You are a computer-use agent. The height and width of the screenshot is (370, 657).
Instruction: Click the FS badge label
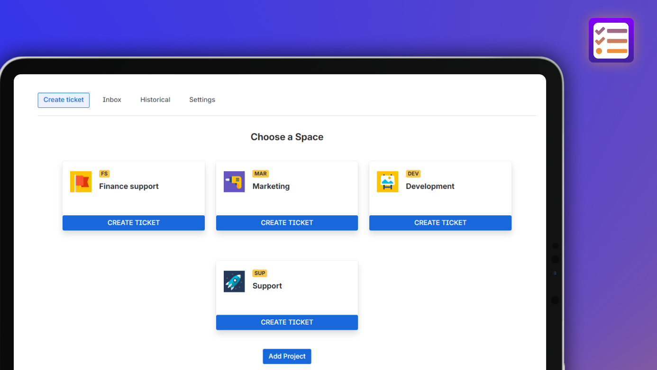[x=104, y=174]
